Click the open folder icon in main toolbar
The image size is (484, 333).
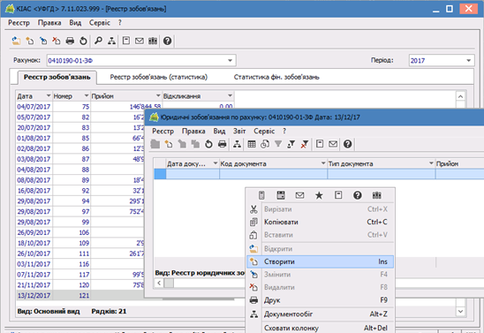16,41
